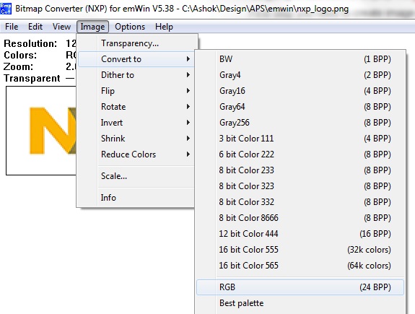The width and height of the screenshot is (415, 314).
Task: Open the Edit menu
Action: pyautogui.click(x=35, y=27)
